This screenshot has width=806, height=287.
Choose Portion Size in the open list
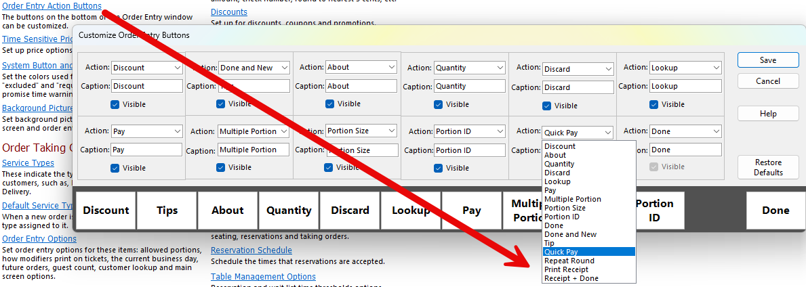click(x=589, y=208)
